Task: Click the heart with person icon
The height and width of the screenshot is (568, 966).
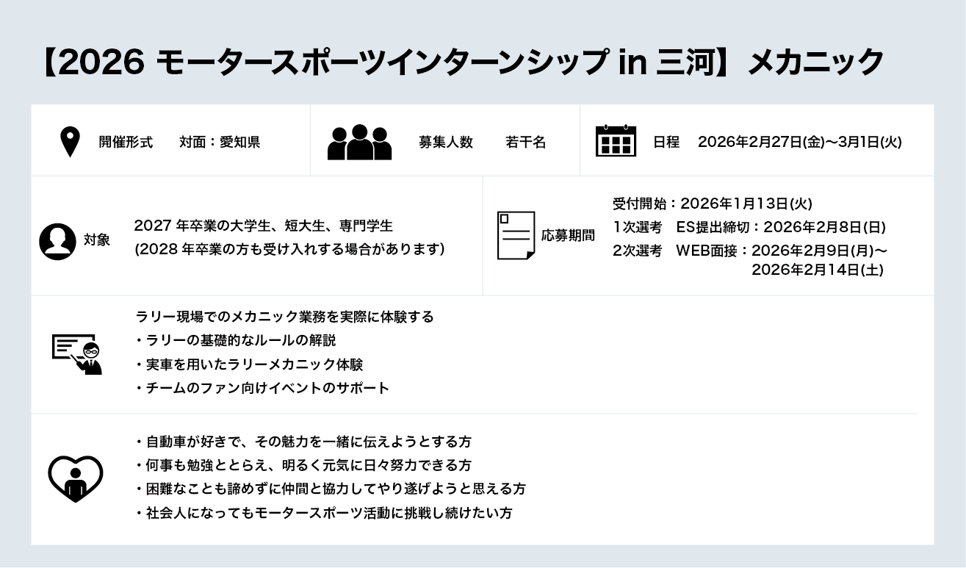Action: (x=75, y=478)
